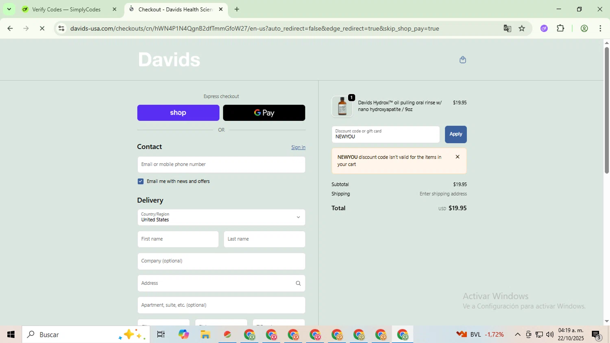610x343 pixels.
Task: Open the Chrome profile icon
Action: [584, 28]
